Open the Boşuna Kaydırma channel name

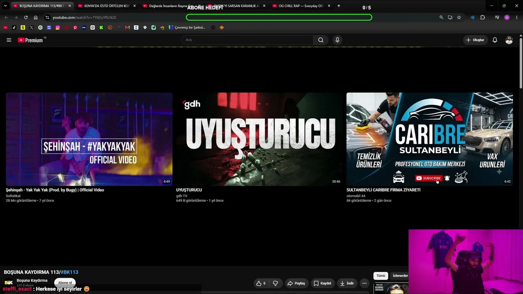[x=32, y=281]
